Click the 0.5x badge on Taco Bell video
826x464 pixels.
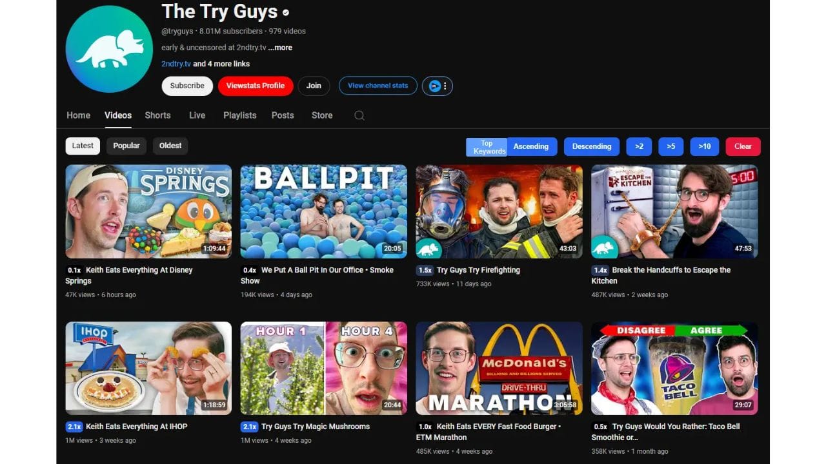coord(600,427)
